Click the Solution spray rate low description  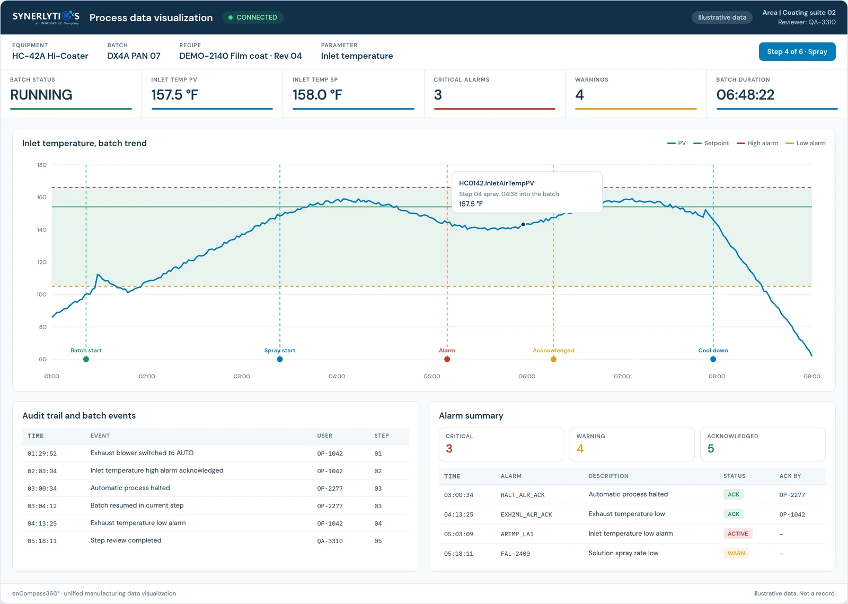click(623, 553)
